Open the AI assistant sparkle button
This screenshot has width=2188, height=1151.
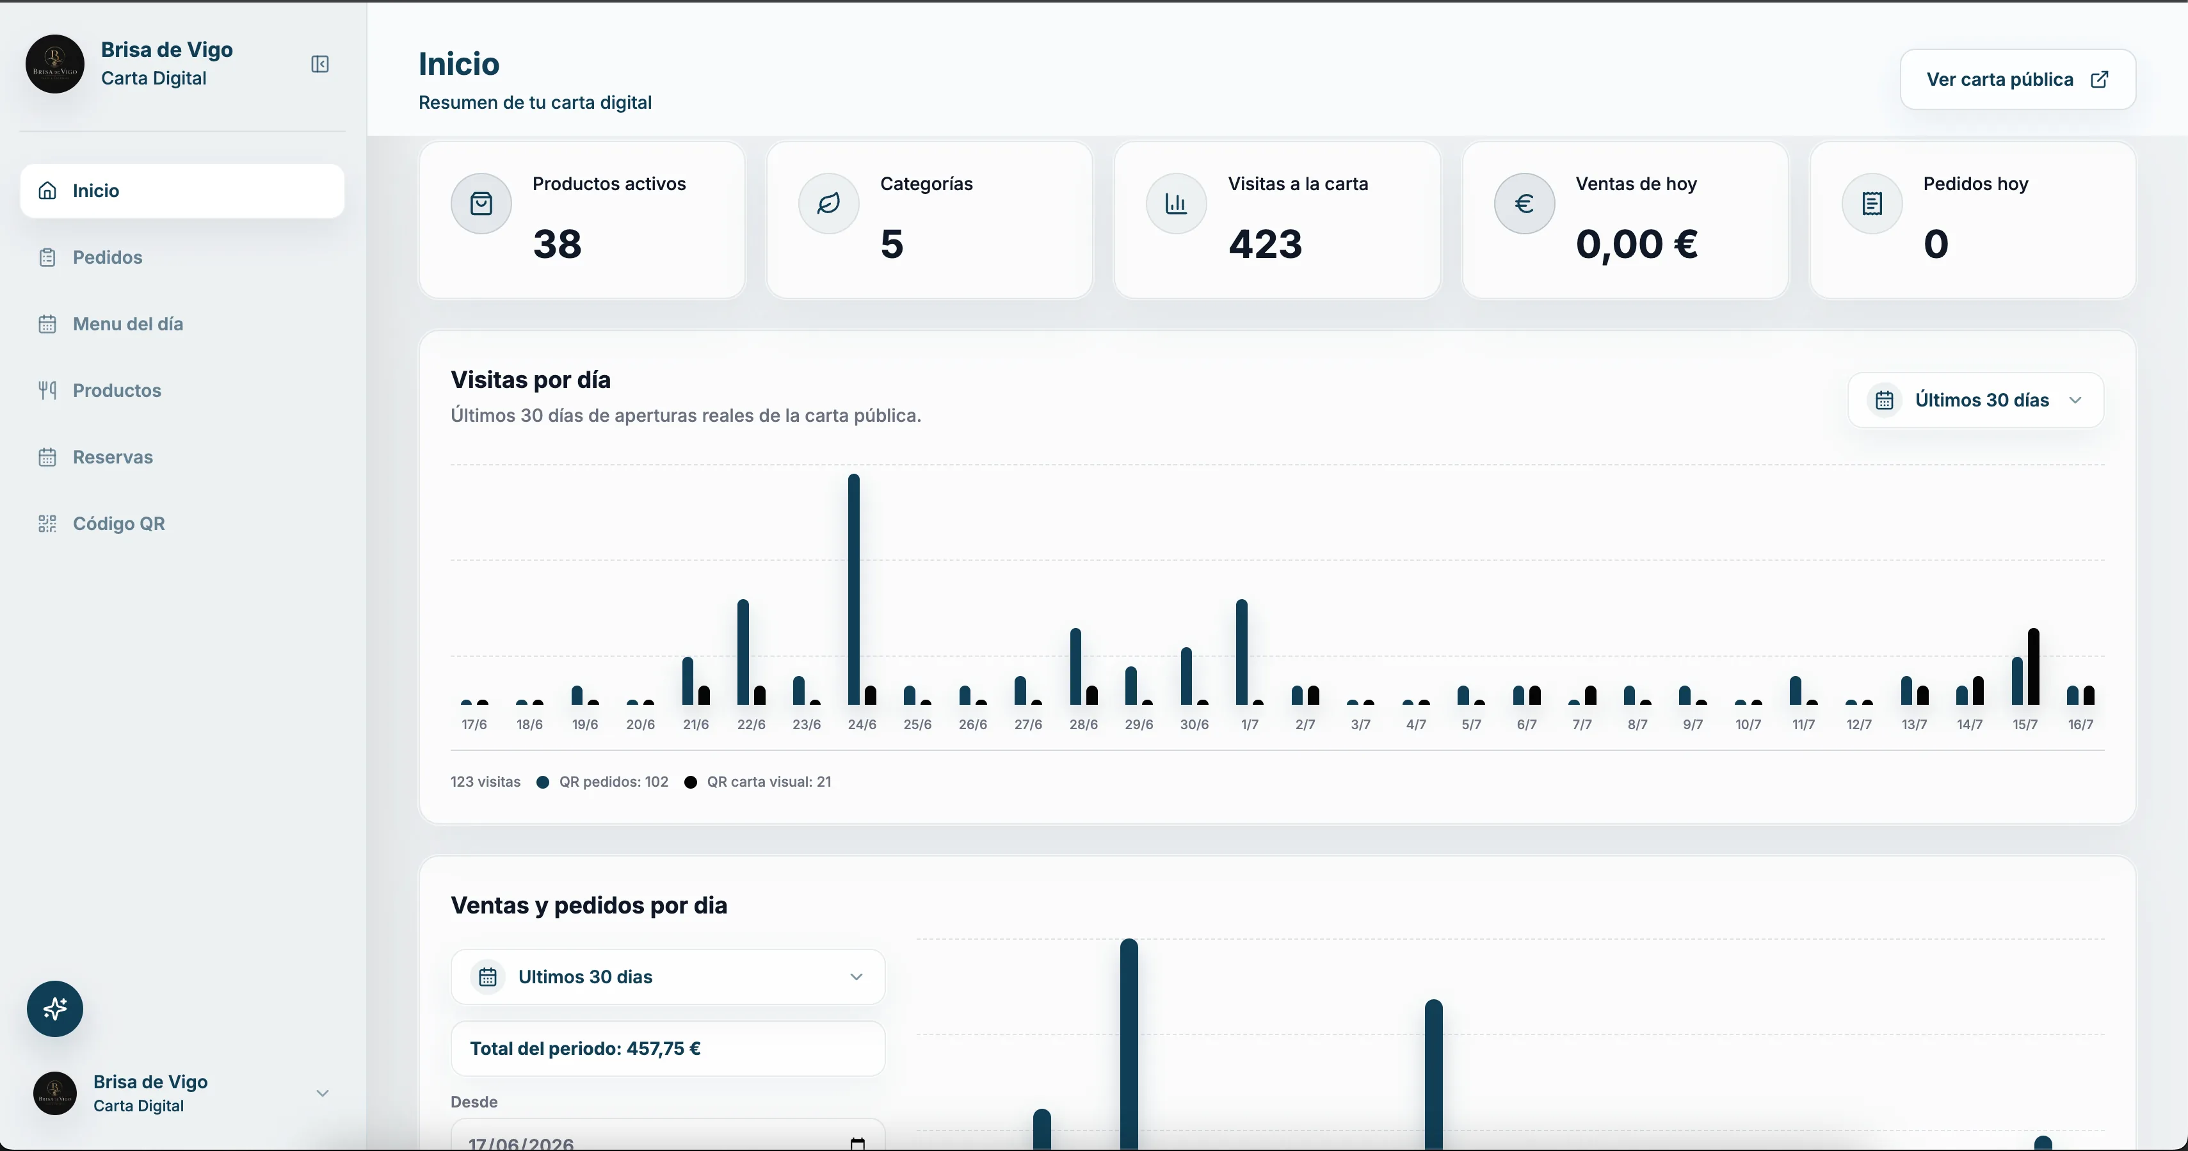(55, 1009)
